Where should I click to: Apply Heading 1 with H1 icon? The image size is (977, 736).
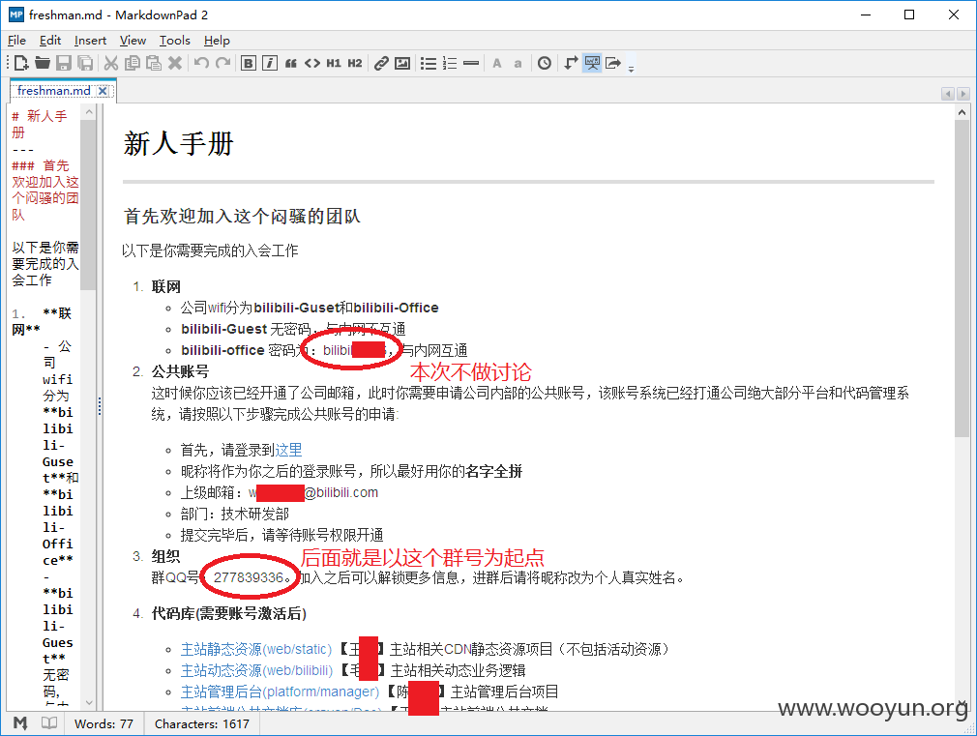334,63
